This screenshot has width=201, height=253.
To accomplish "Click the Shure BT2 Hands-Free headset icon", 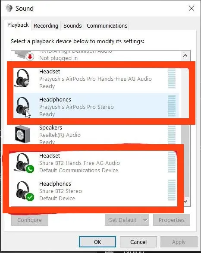I will click(24, 163).
